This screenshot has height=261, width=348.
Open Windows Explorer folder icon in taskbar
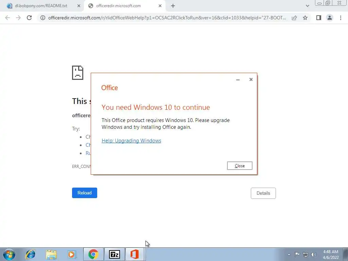point(51,254)
